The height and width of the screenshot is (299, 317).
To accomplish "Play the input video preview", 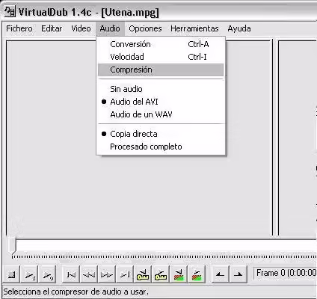I will click(x=29, y=274).
